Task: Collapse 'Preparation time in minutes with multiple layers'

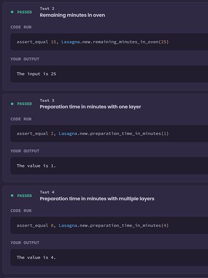Action: point(97,198)
